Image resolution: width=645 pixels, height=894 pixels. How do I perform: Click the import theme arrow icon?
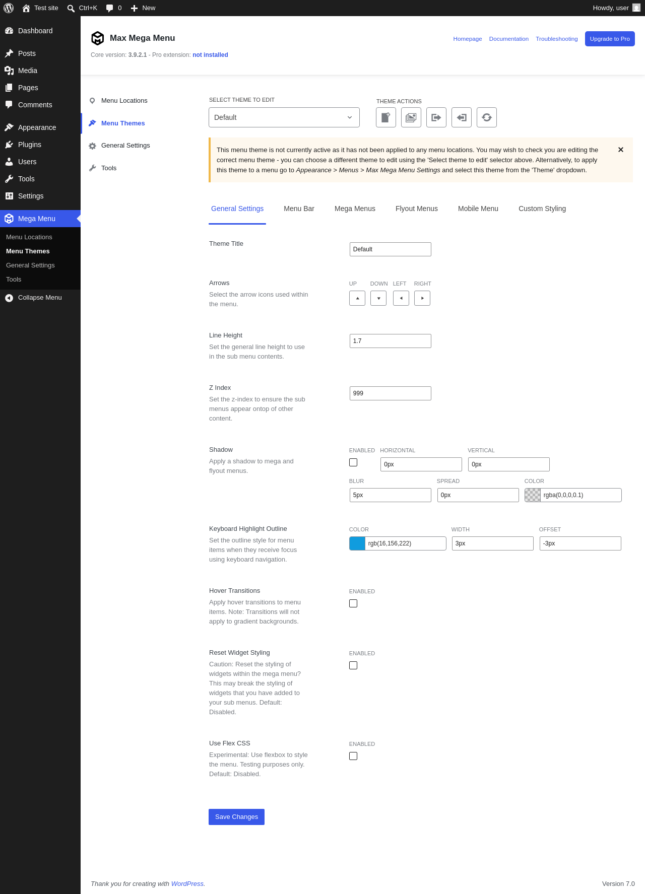point(462,117)
